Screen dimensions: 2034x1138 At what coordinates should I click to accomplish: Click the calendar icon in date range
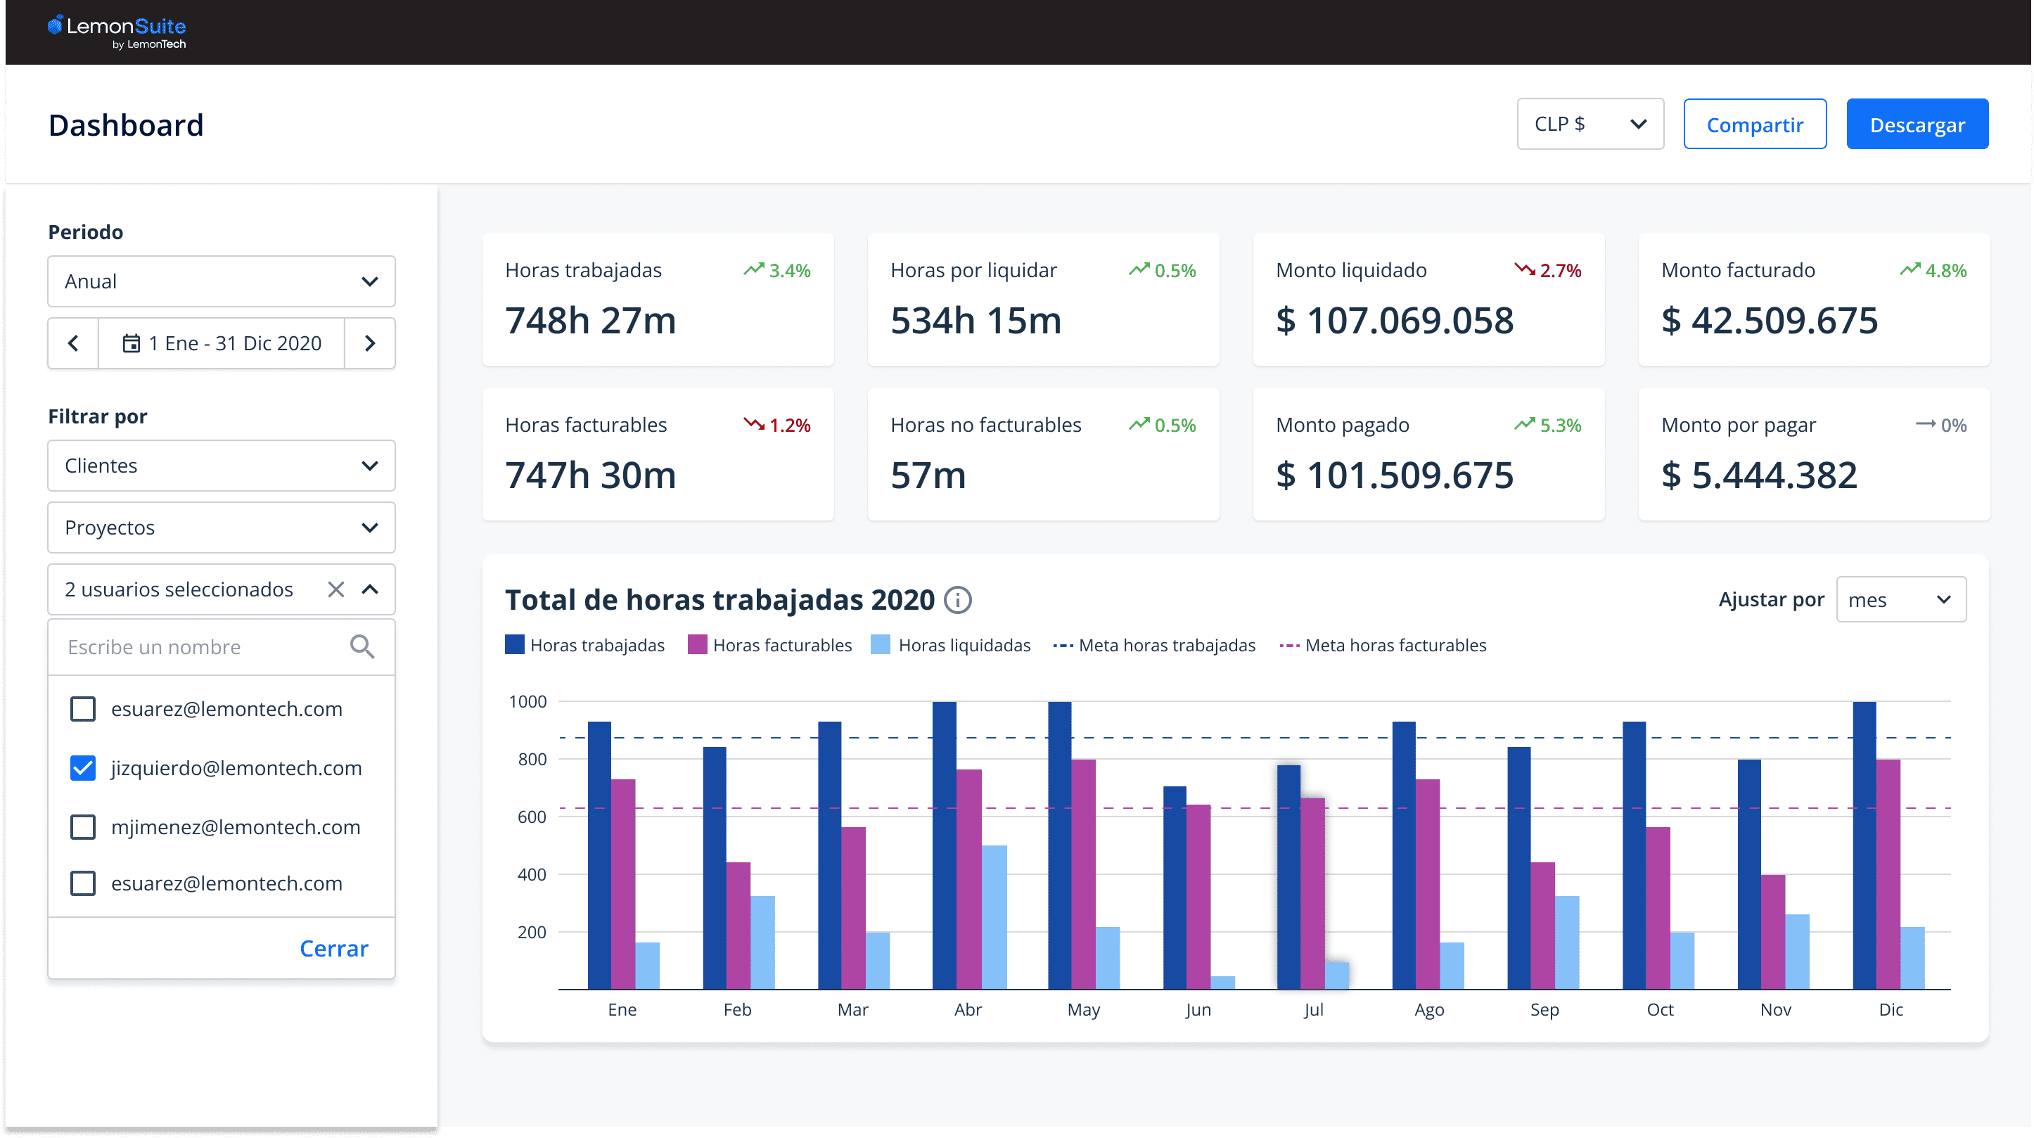point(131,343)
